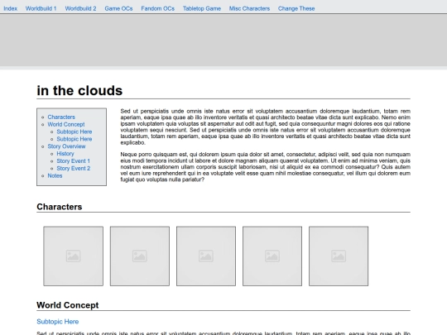This screenshot has width=447, height=335.
Task: Click Story Event 2 contents link
Action: [x=74, y=169]
